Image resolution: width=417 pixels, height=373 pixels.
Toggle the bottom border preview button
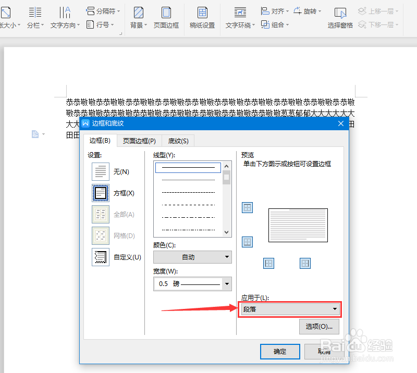[x=247, y=242]
